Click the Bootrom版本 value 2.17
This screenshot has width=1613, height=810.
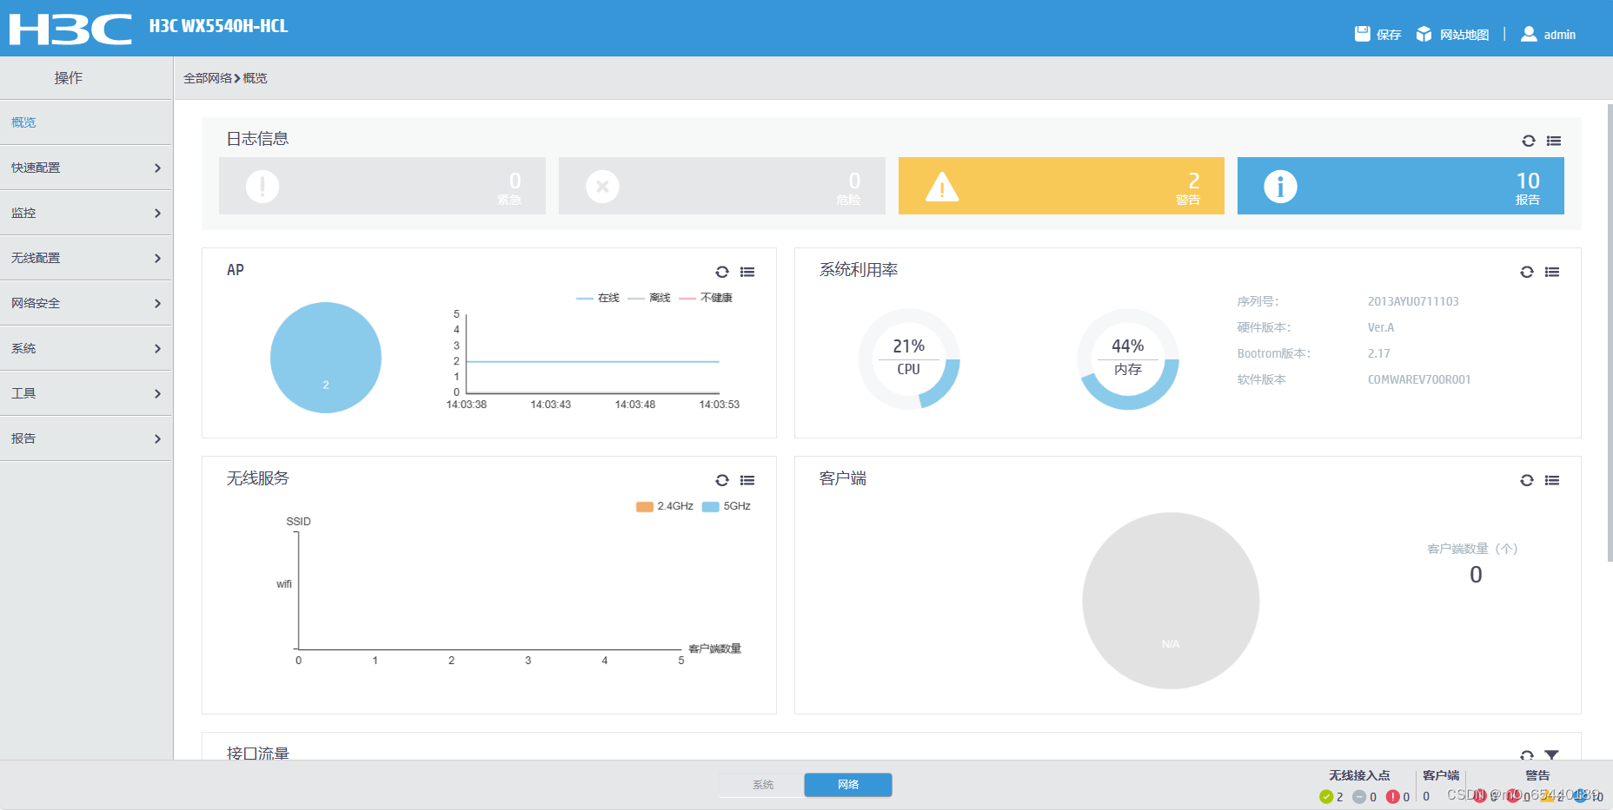tap(1379, 353)
